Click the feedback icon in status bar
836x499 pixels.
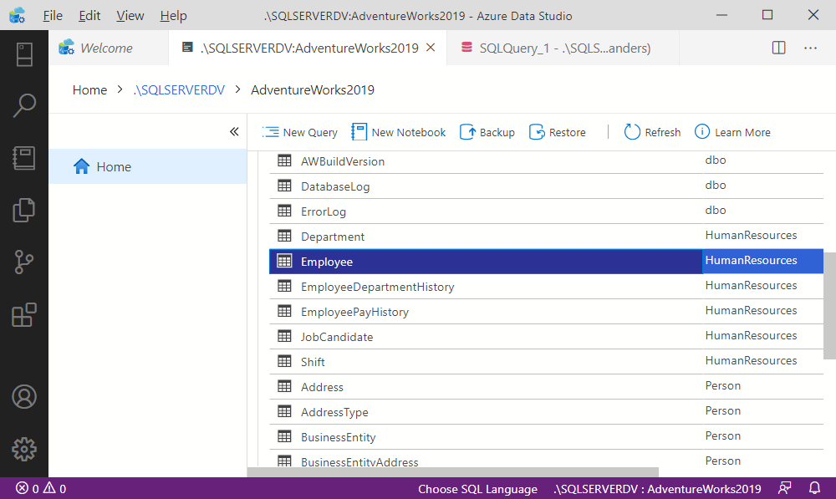click(785, 488)
